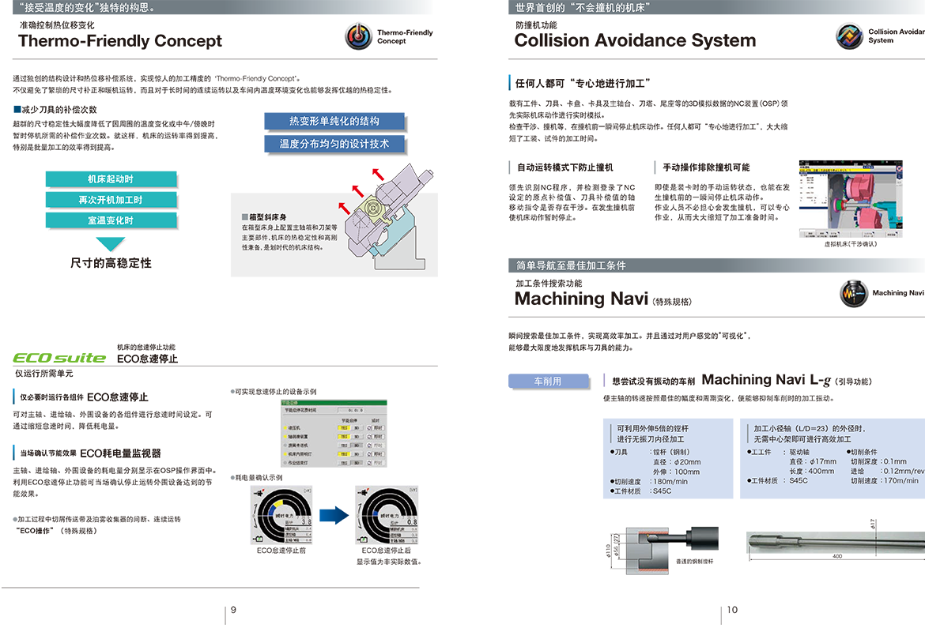Image resolution: width=925 pixels, height=628 pixels.
Task: Open the delay setting on the last panel row
Action: tap(377, 463)
